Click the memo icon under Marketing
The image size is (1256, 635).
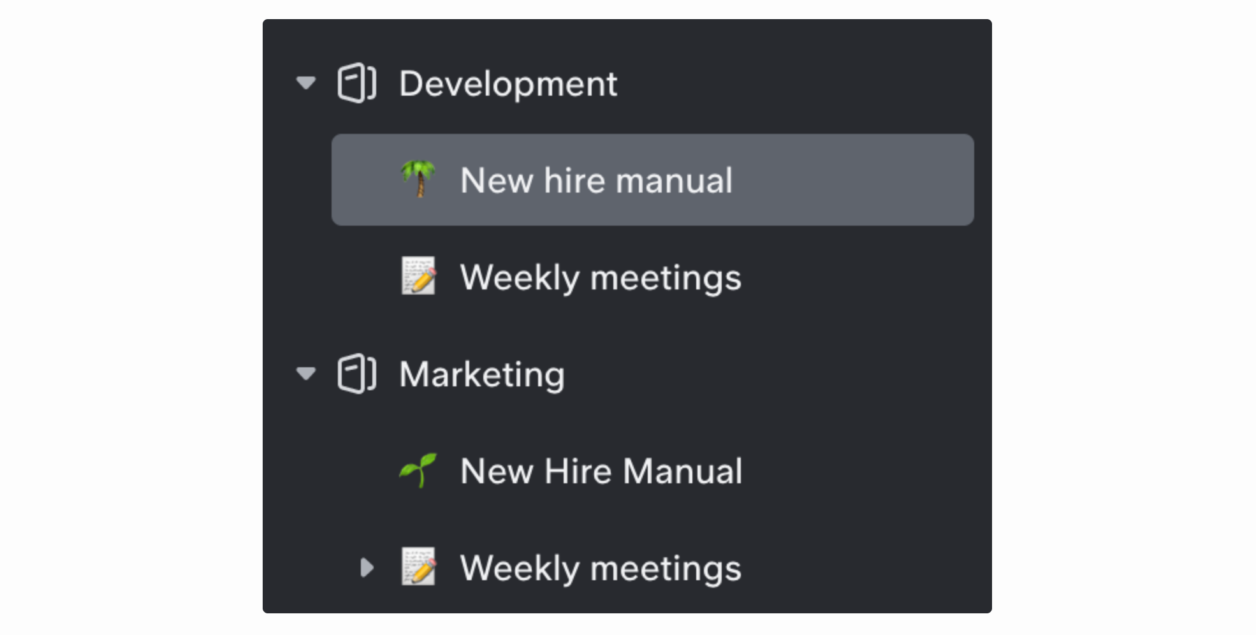click(418, 567)
